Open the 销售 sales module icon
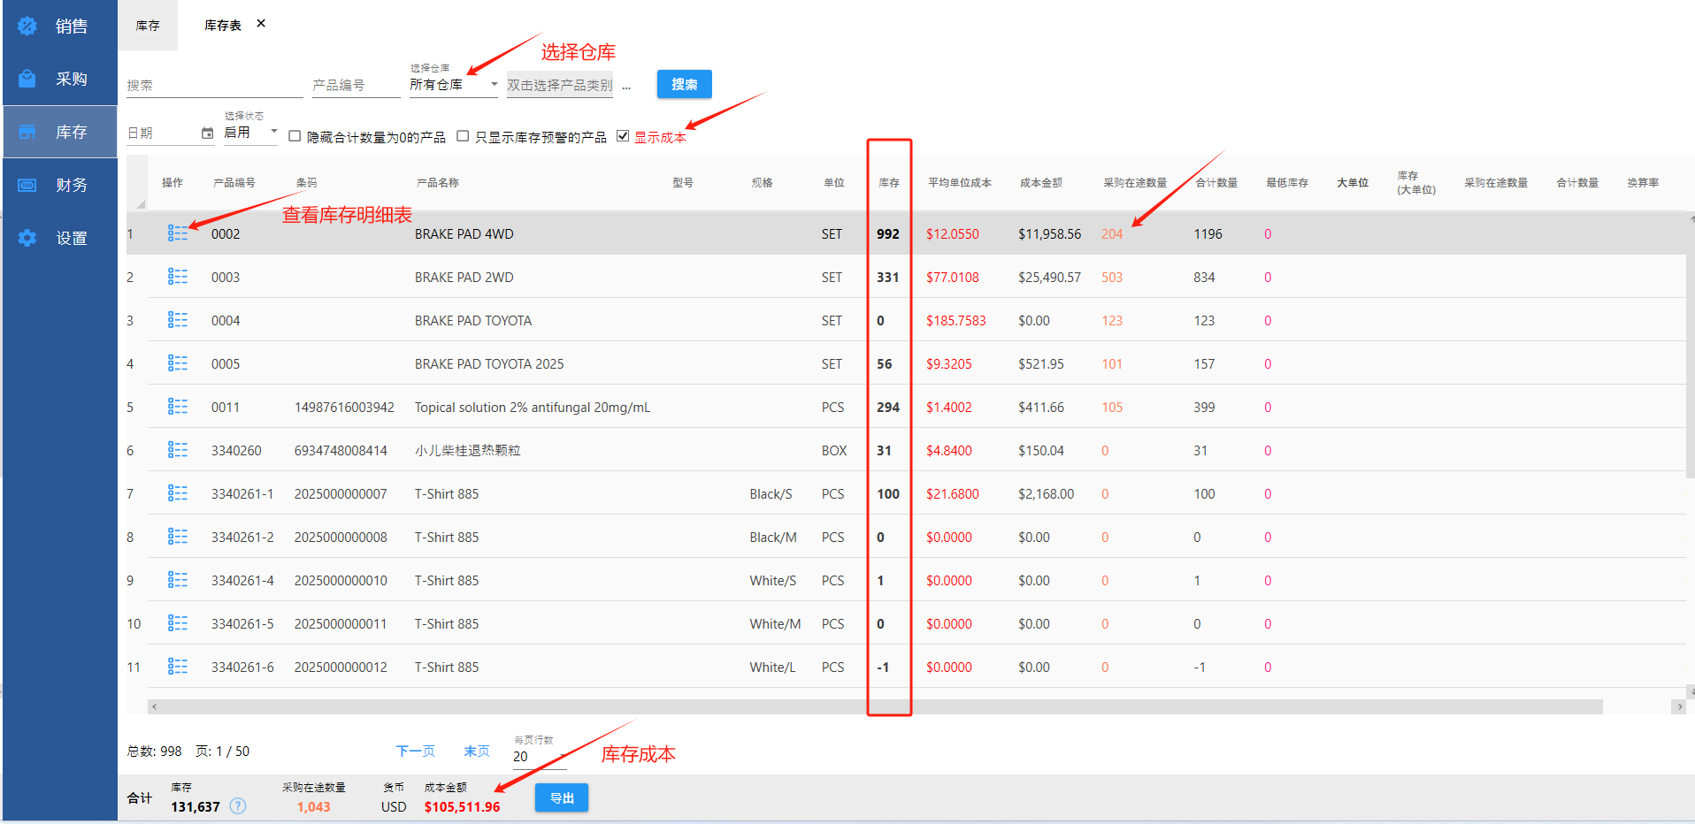 point(27,27)
